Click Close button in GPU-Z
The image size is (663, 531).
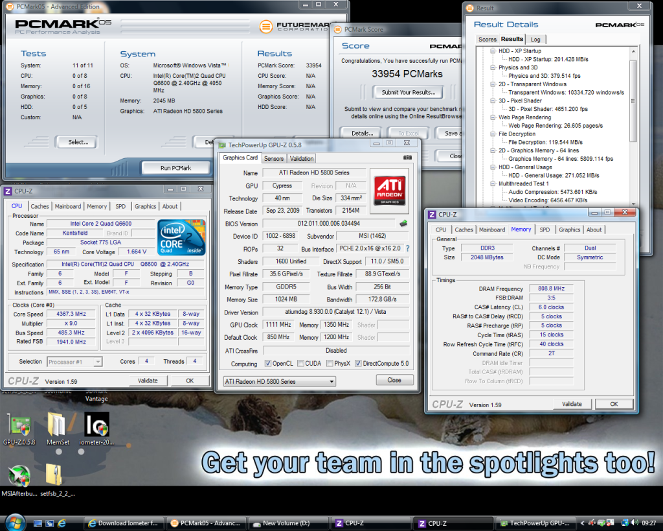[394, 380]
